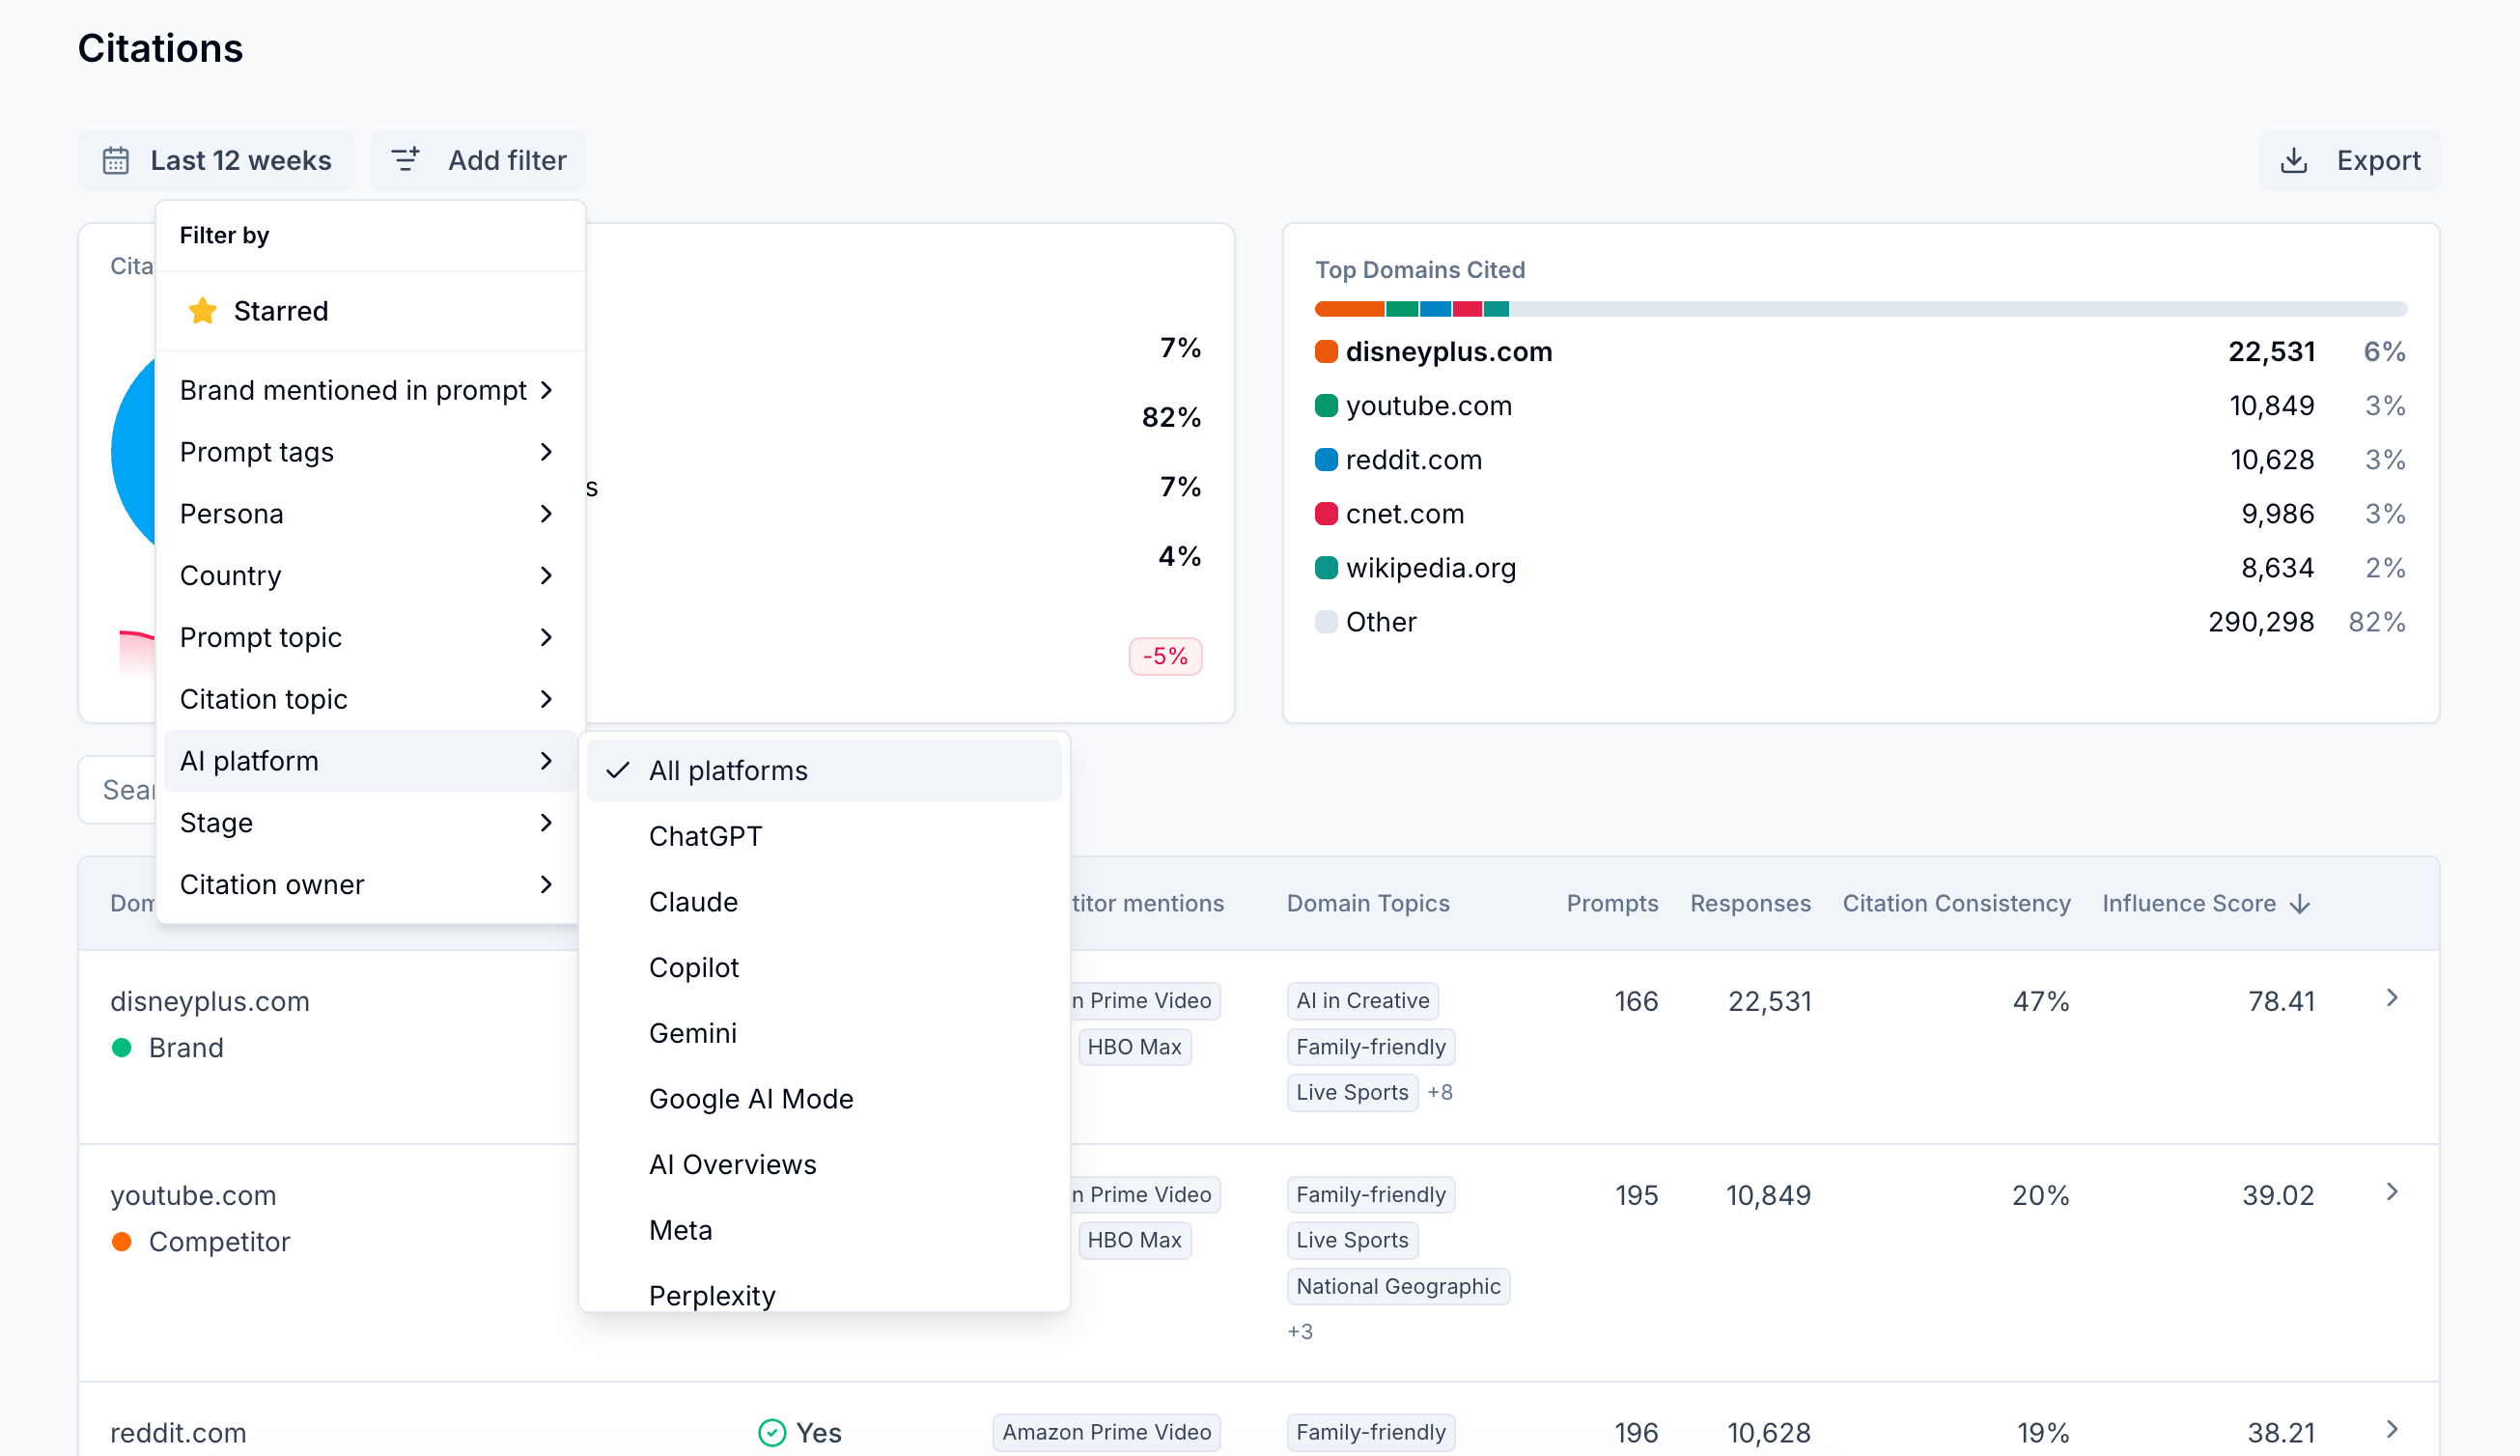The image size is (2520, 1456).
Task: Select the checked All platforms option
Action: pos(727,770)
